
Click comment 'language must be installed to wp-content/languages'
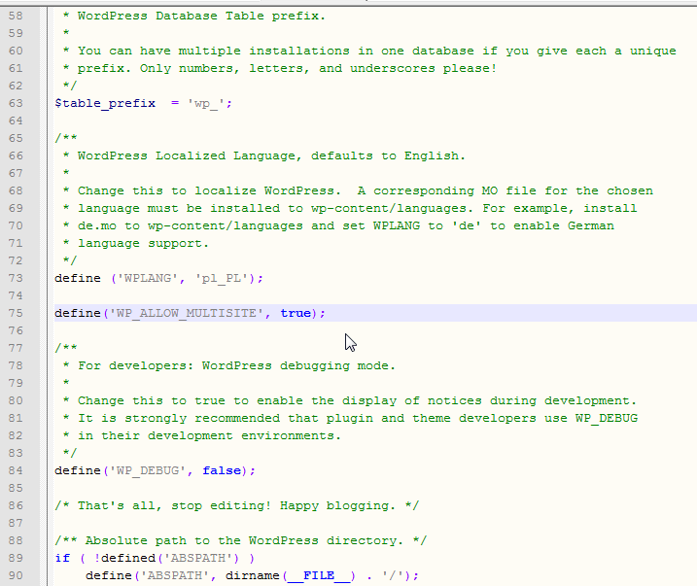pyautogui.click(x=271, y=208)
